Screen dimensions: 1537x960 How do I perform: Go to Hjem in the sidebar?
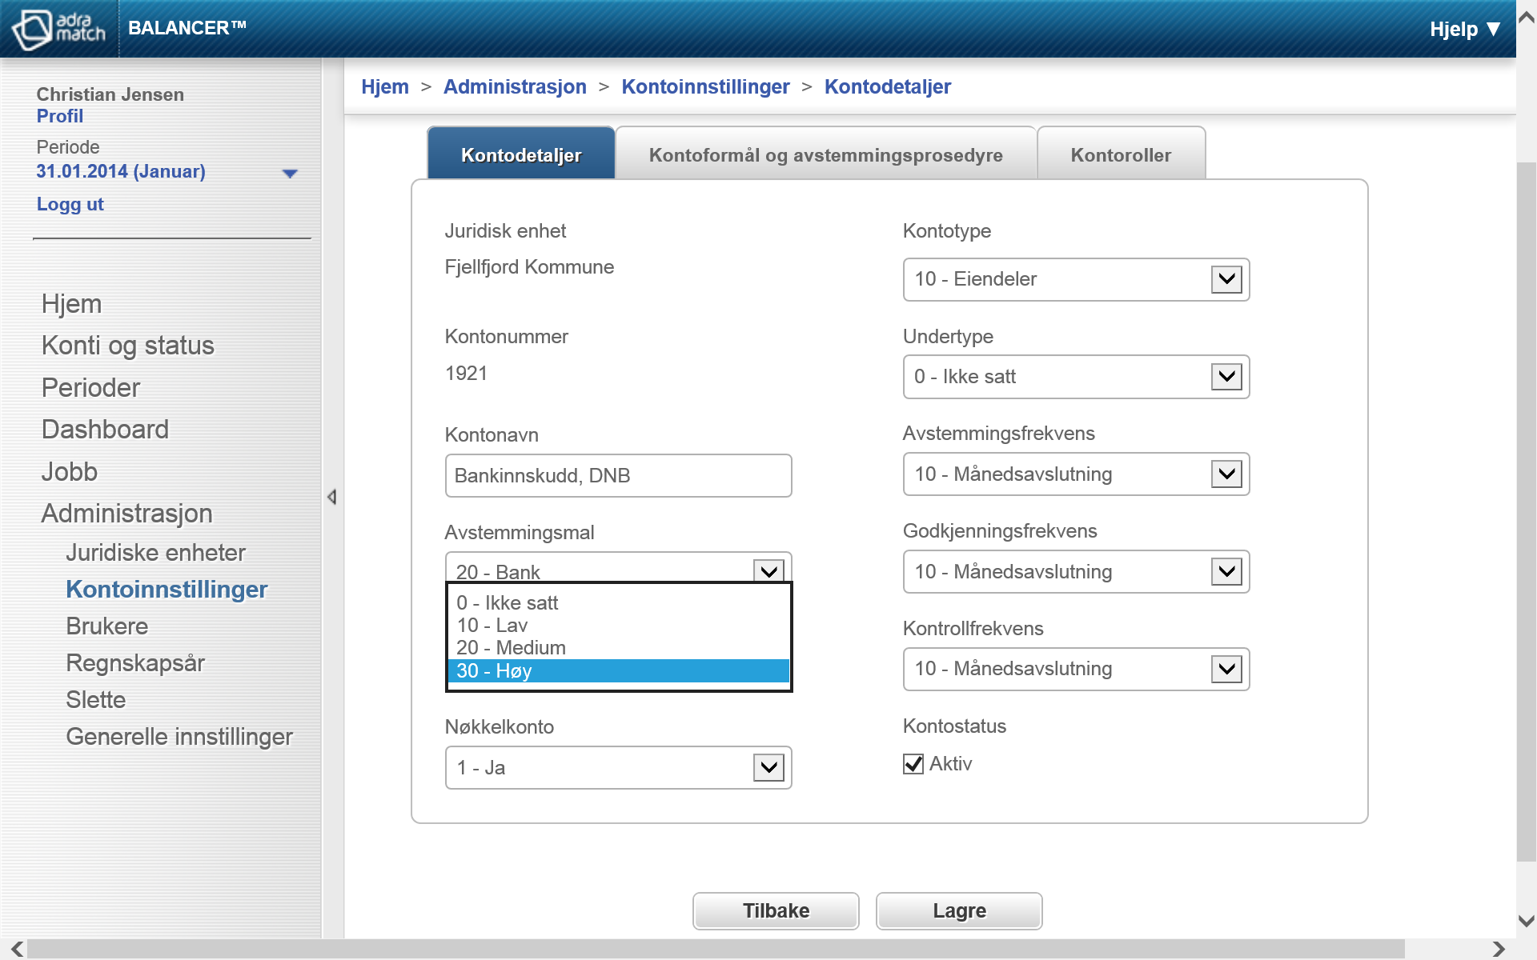click(x=71, y=304)
